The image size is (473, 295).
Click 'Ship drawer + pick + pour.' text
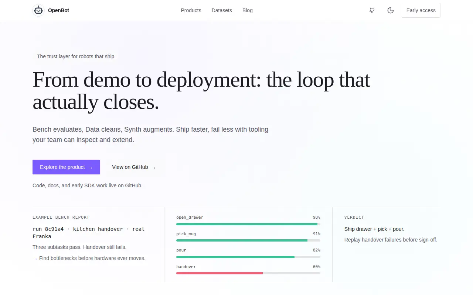click(374, 229)
